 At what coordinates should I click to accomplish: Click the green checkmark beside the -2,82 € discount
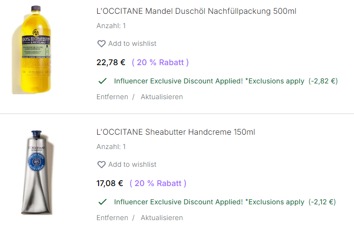tap(103, 81)
